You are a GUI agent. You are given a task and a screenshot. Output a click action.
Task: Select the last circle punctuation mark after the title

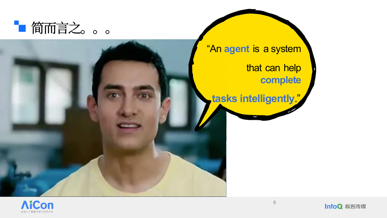107,31
